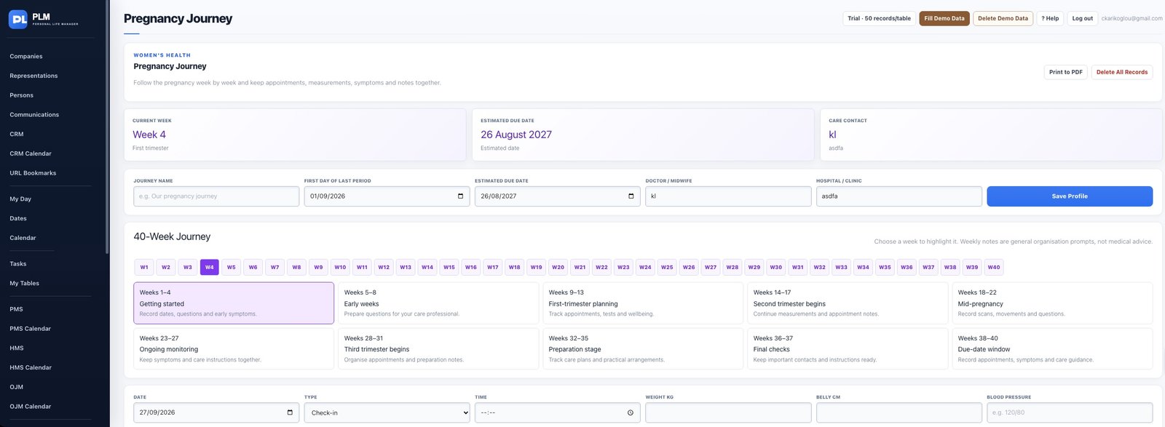Select Weeks 14–17 Second trimester begins card
The height and width of the screenshot is (427, 1165).
pos(848,303)
